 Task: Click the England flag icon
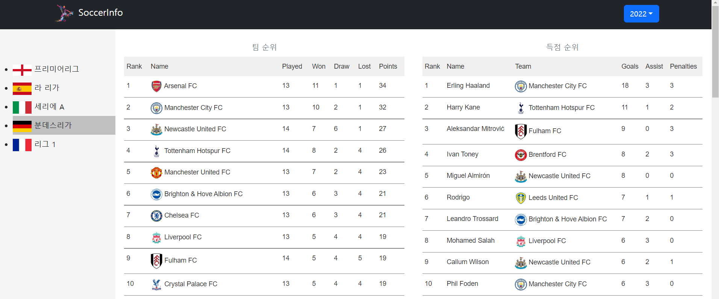22,70
